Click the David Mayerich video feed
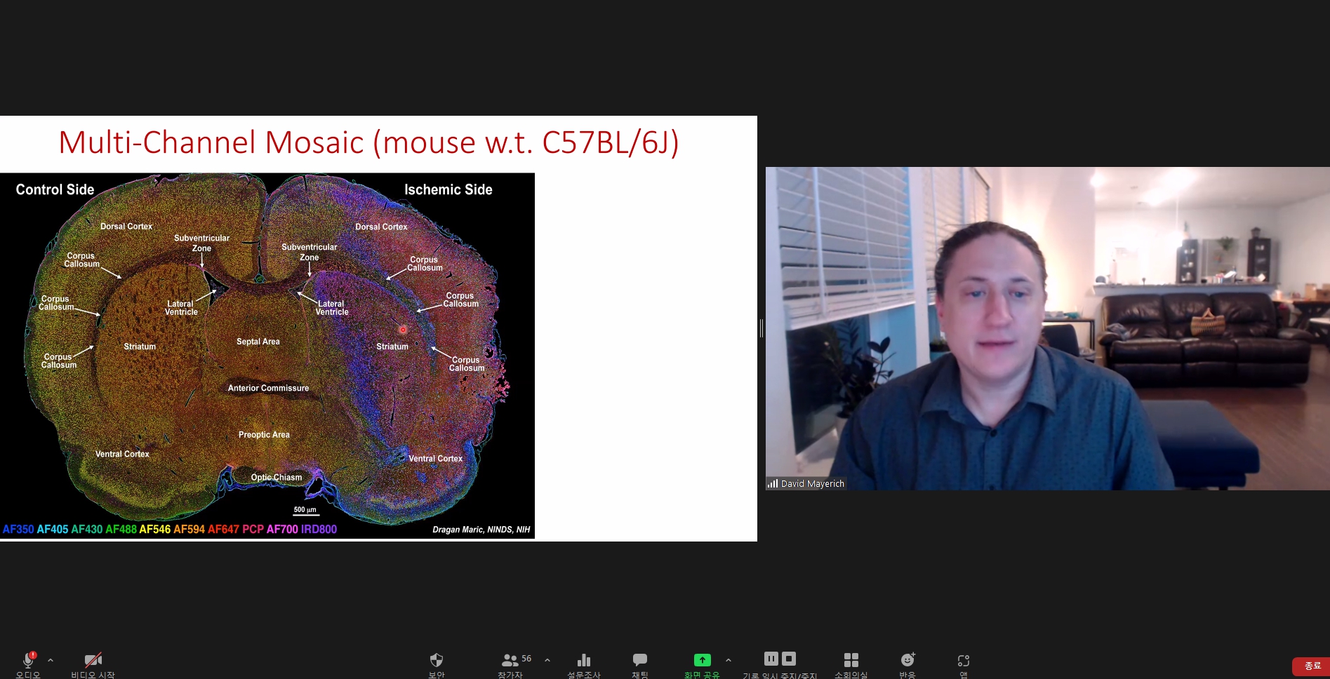This screenshot has height=679, width=1330. tap(1048, 328)
